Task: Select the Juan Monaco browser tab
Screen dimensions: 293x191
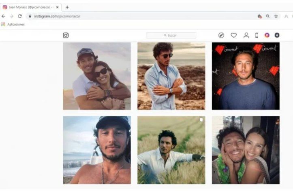Action: [x=31, y=7]
